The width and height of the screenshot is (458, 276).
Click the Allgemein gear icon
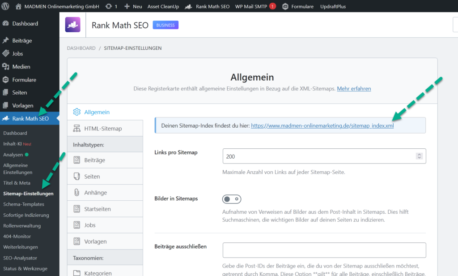tap(77, 112)
